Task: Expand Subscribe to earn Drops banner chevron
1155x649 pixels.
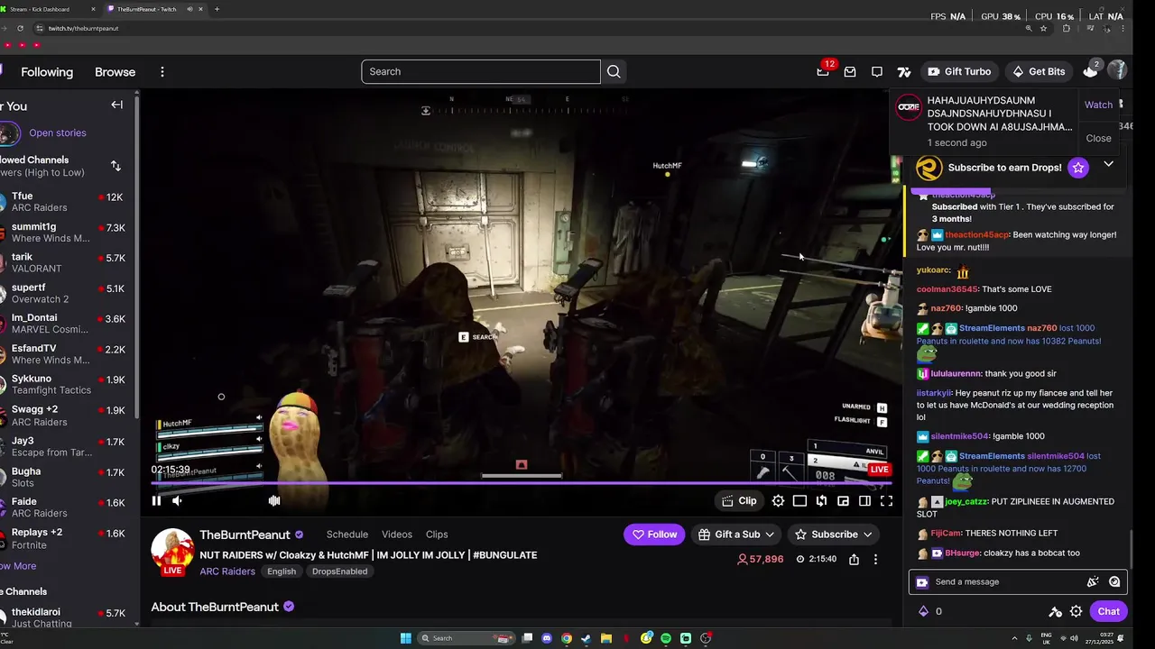Action: (x=1108, y=165)
